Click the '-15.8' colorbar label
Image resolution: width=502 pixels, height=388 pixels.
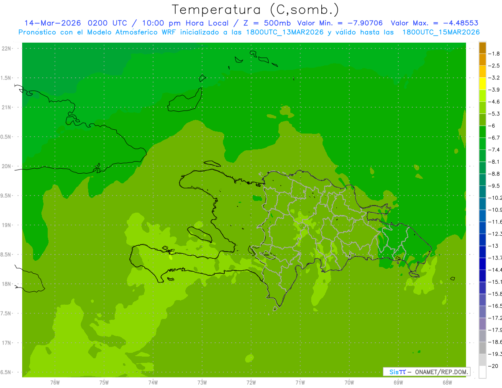pyautogui.click(x=495, y=294)
